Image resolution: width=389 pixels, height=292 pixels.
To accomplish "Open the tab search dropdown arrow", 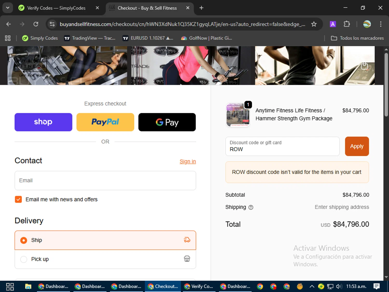I will [8, 8].
